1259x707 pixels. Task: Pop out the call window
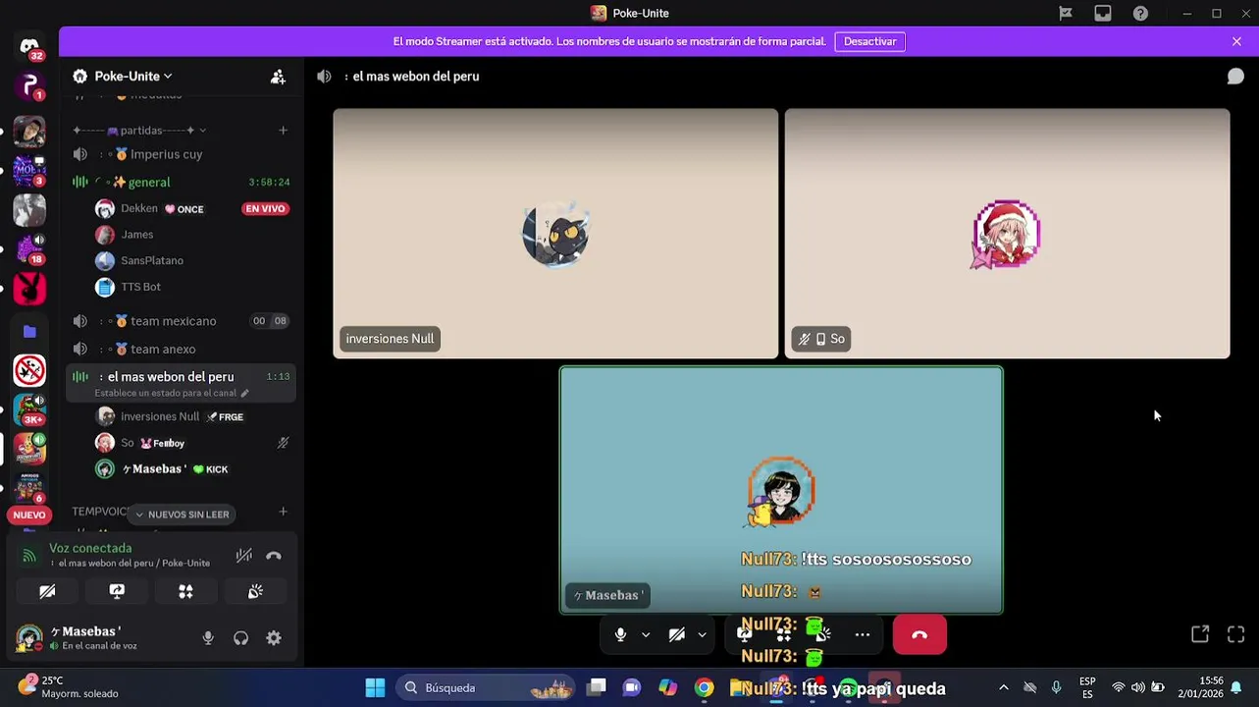click(x=1200, y=634)
